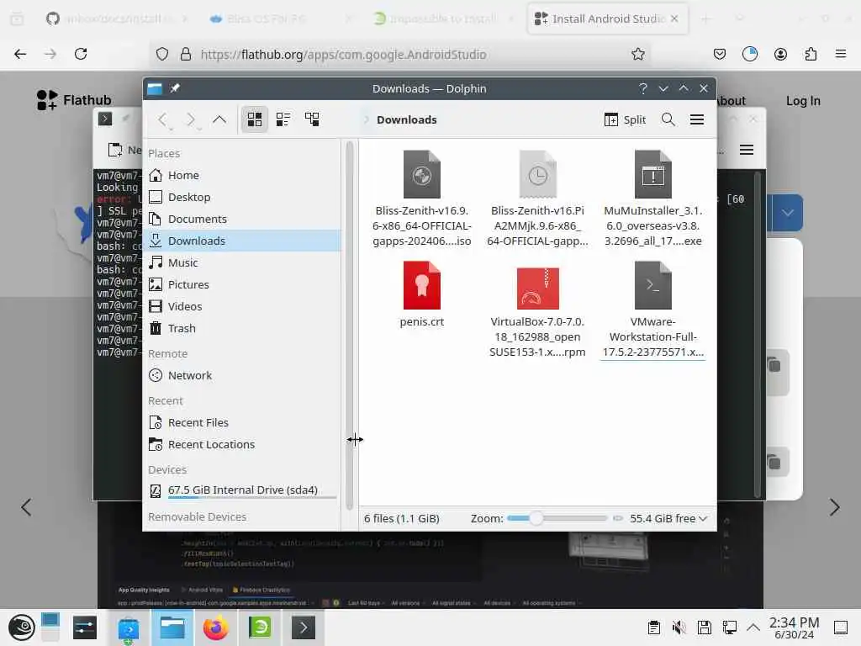This screenshot has height=646, width=861.
Task: Click the Dolphin window menu icon
Action: point(155,88)
